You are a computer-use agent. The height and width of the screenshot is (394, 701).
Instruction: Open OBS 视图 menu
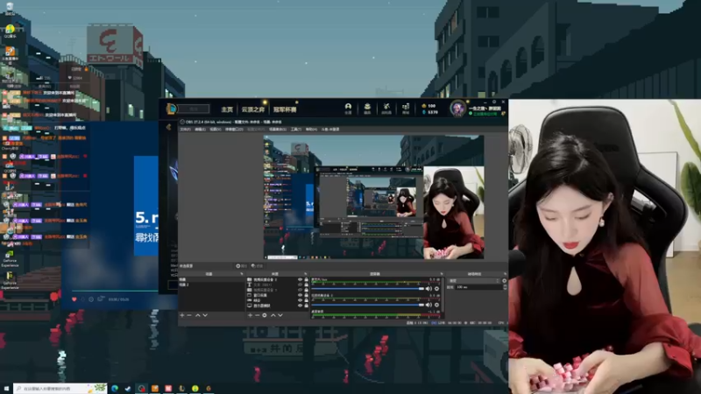pos(215,129)
